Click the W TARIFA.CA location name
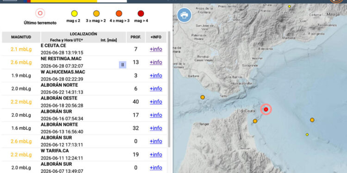347x173 pixels. [55, 151]
